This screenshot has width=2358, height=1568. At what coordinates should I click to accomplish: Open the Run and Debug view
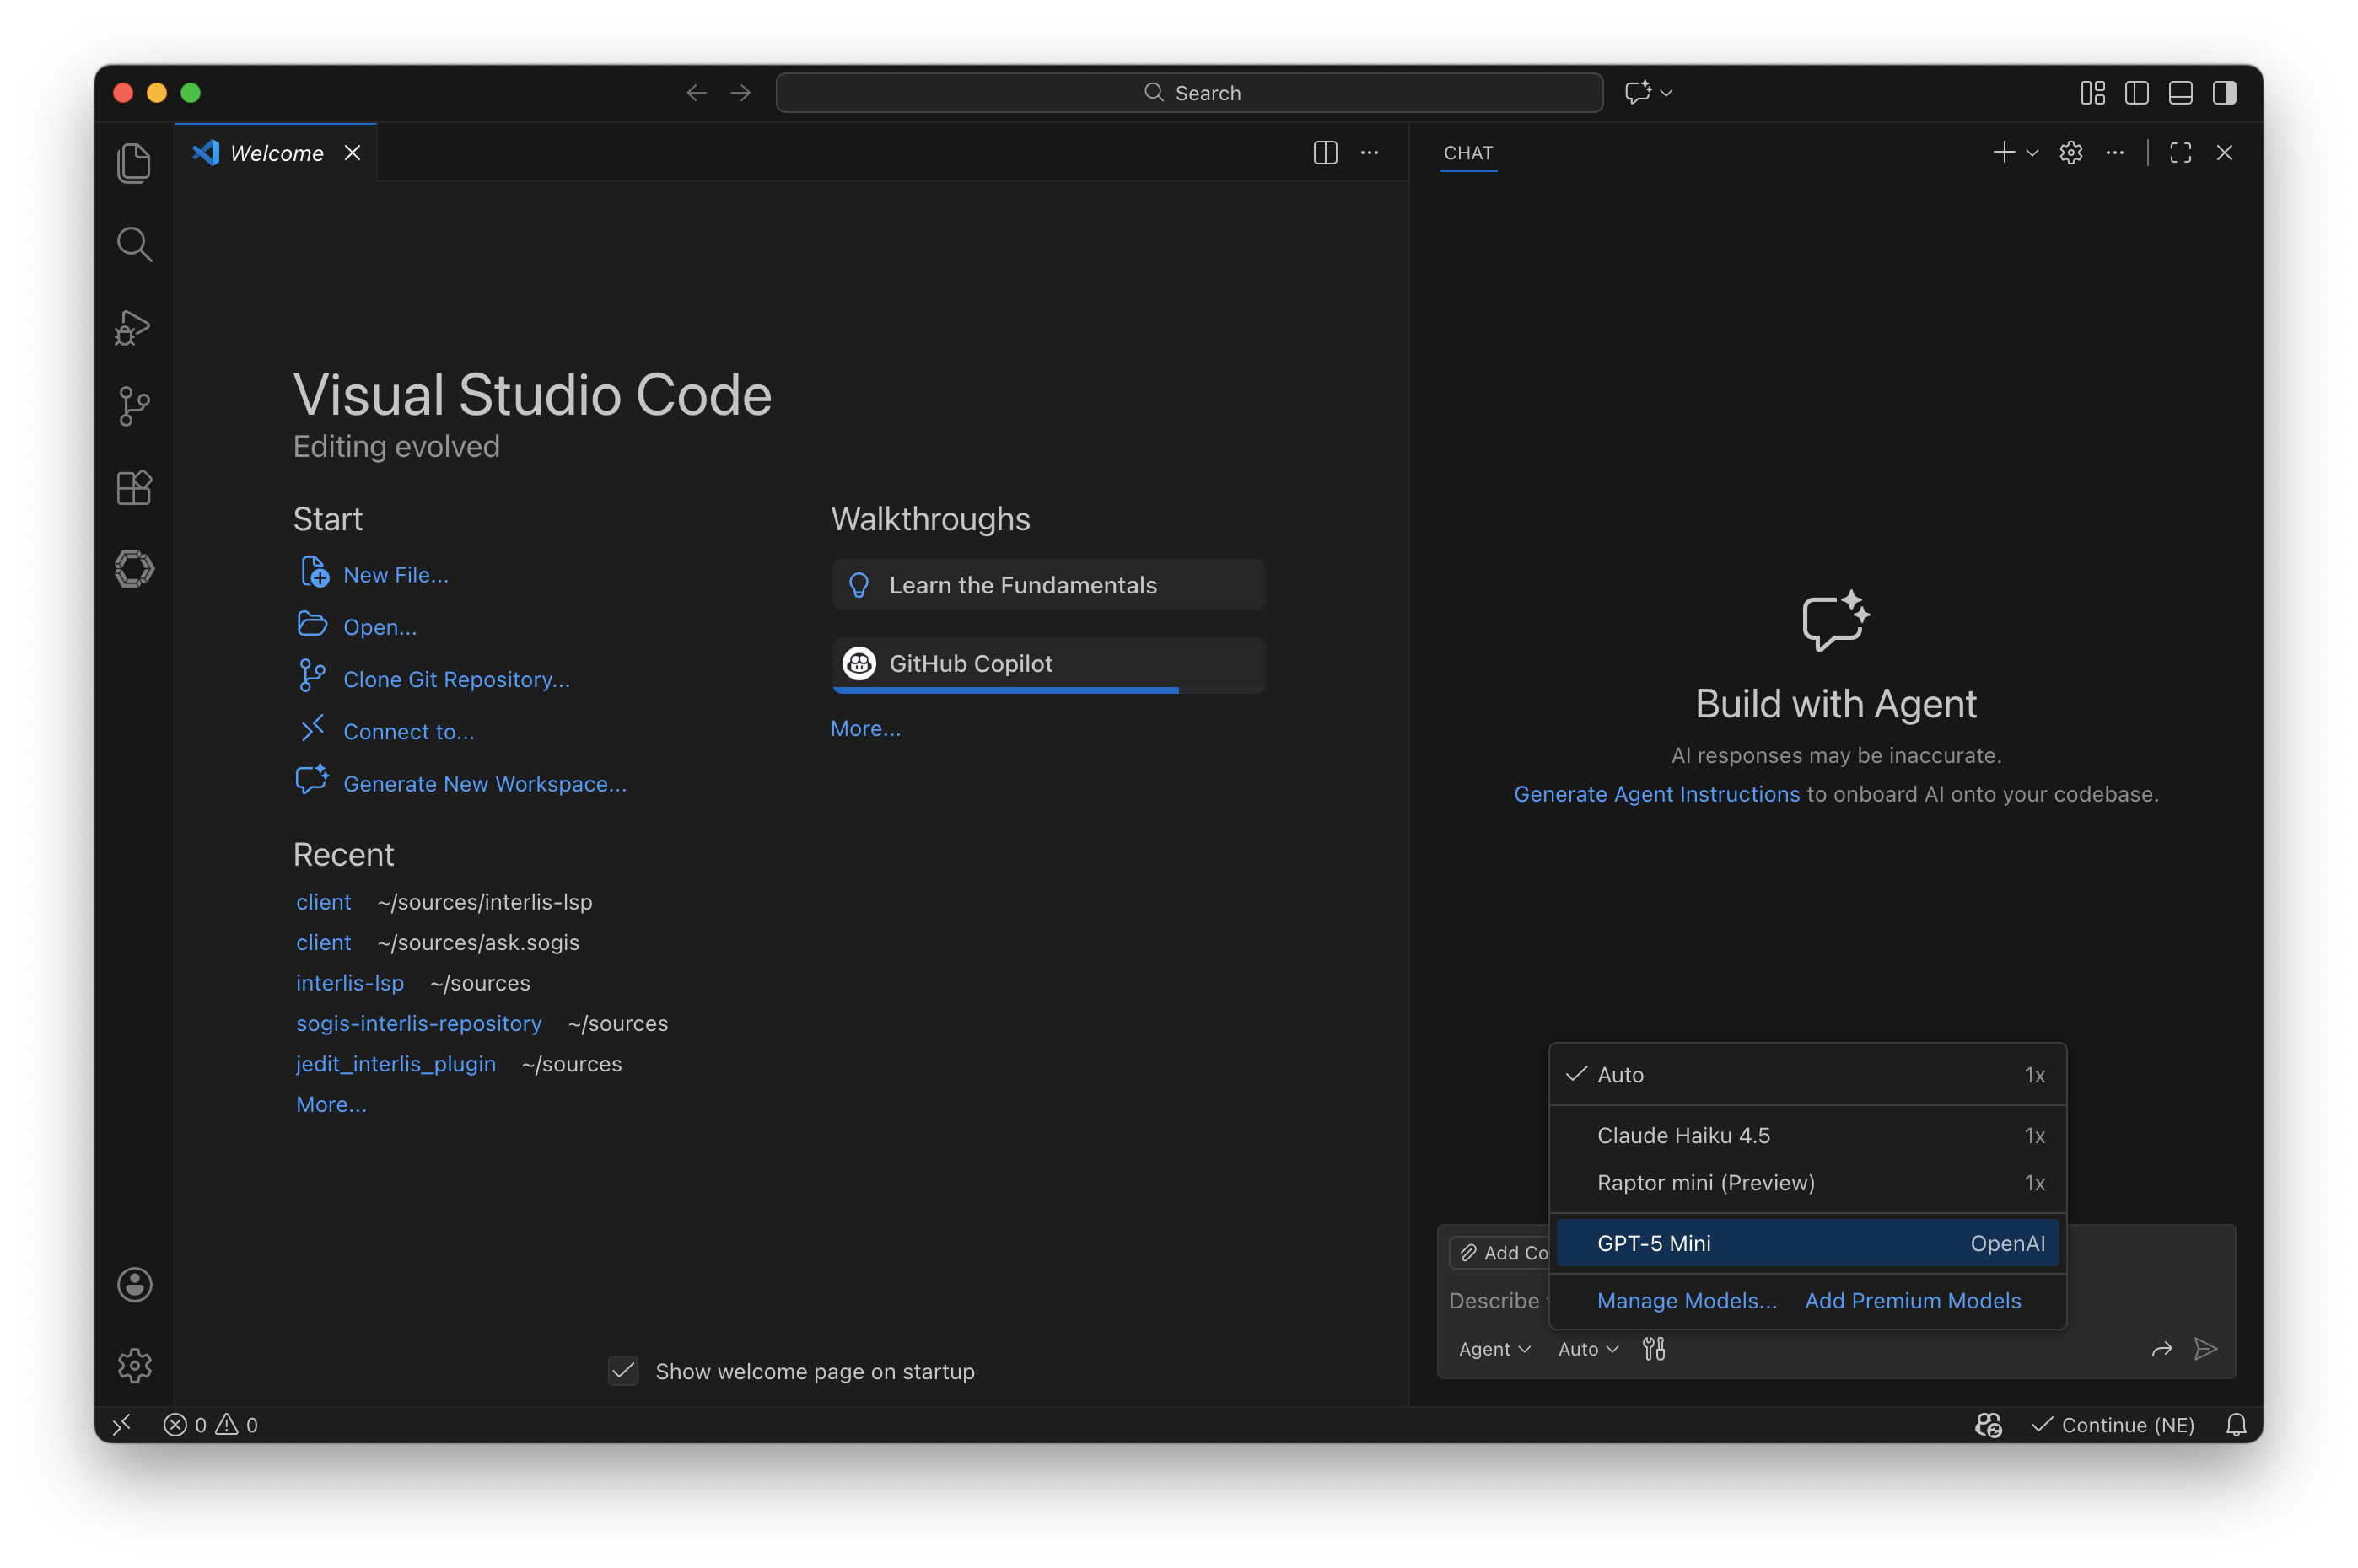coord(134,327)
